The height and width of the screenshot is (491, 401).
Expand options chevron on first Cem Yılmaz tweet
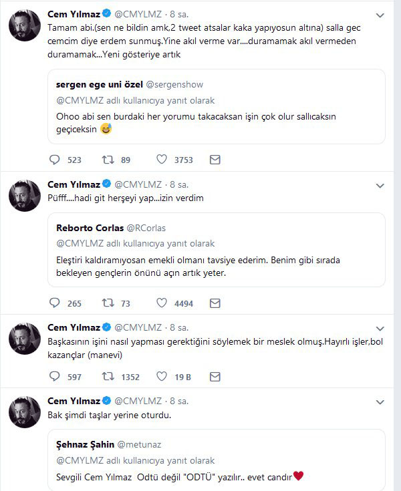(380, 15)
